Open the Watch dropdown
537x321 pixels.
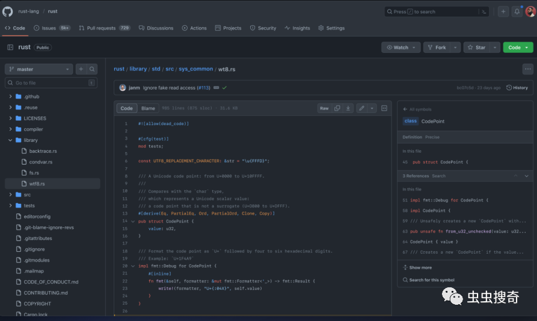pos(400,47)
